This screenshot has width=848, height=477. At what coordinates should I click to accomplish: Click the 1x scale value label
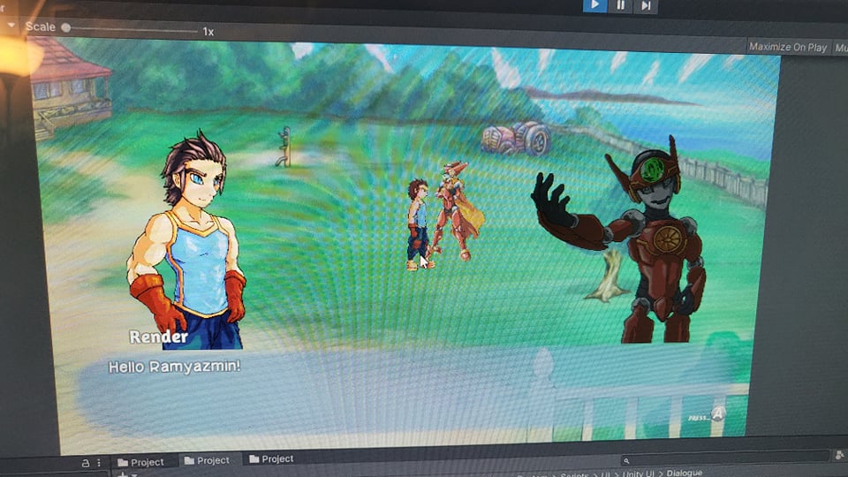point(208,32)
